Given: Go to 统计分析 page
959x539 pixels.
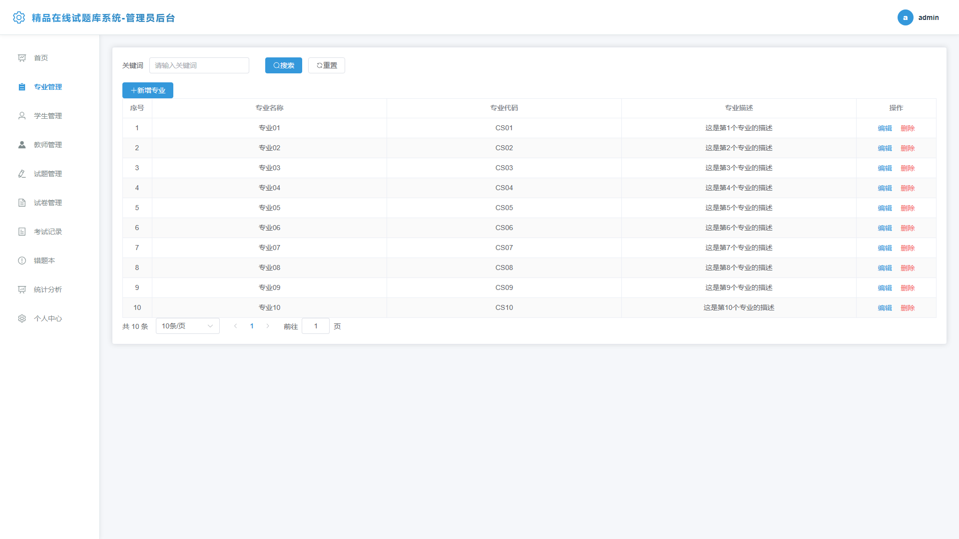Looking at the screenshot, I should (49, 289).
